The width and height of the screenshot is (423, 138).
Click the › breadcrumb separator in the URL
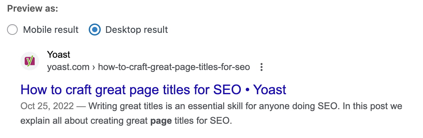[x=94, y=67]
